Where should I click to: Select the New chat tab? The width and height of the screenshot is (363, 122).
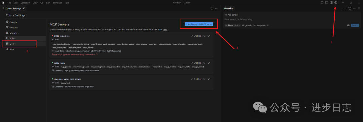tap(229, 8)
